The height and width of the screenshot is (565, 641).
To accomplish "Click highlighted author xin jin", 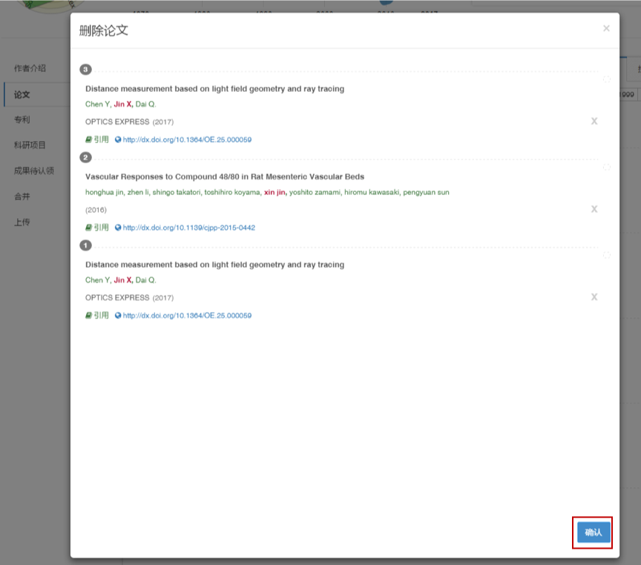I will click(275, 193).
